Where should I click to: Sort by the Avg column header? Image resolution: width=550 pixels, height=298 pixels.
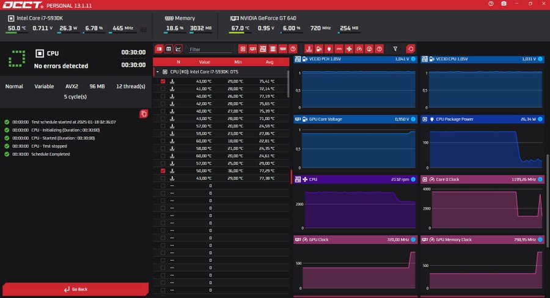(269, 62)
